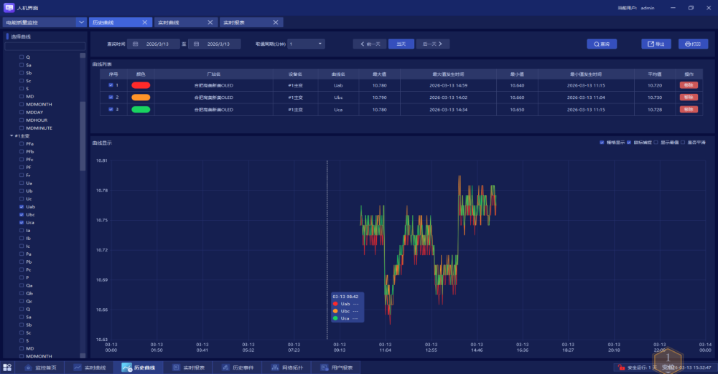Open the 监控首页 icon in bottom bar

pyautogui.click(x=28, y=368)
